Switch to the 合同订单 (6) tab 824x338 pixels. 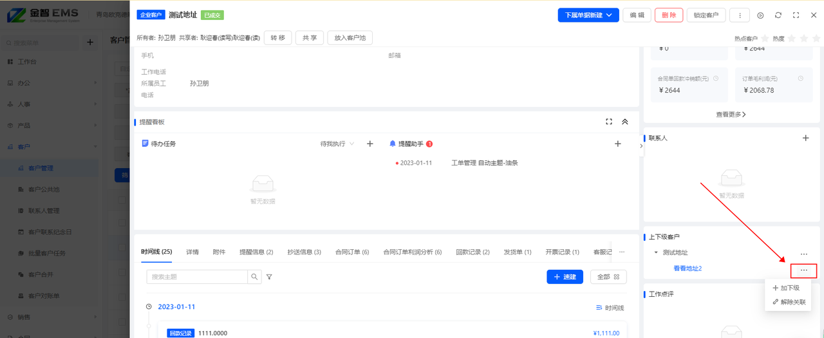point(352,252)
